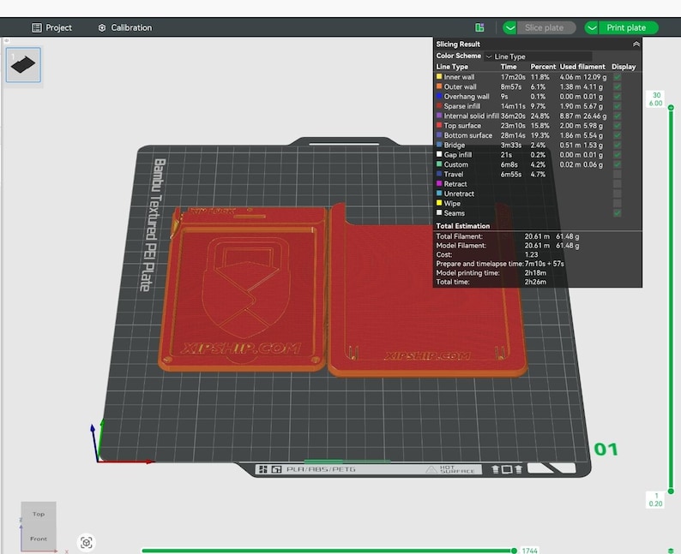
Task: Click the Calibration gear icon
Action: (102, 27)
